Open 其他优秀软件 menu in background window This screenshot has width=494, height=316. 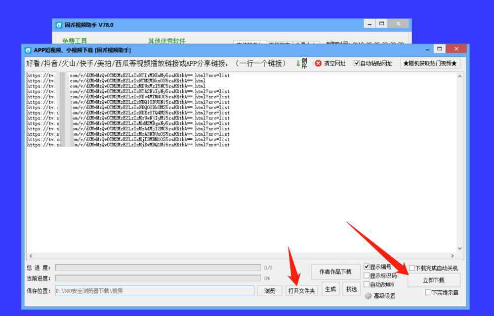167,41
